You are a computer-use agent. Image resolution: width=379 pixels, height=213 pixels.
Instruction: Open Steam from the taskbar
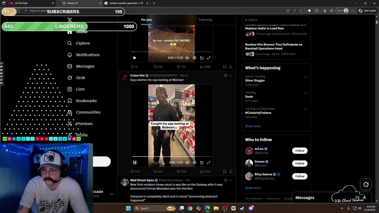click(242, 208)
